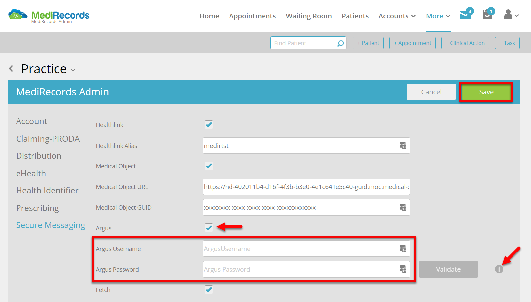The image size is (531, 302).
Task: Click the info icon beside Validate
Action: pos(499,269)
